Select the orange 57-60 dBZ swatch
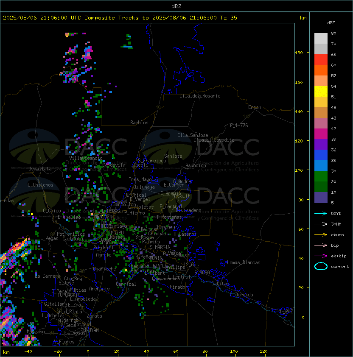Image resolution: width=353 pixels, height=357 pixels. [321, 70]
